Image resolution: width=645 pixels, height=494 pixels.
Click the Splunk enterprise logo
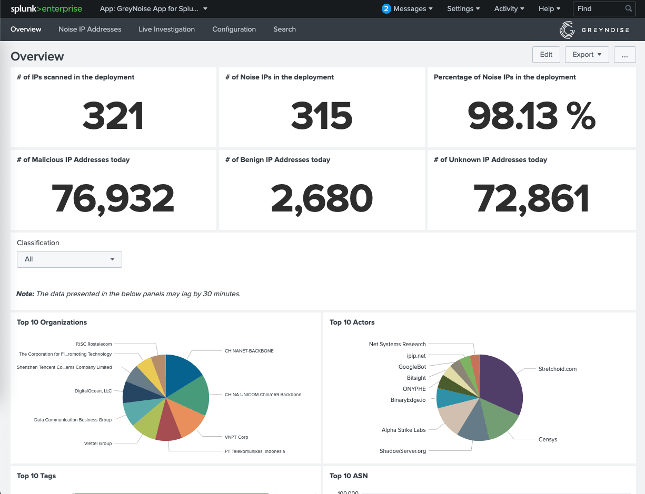(46, 8)
